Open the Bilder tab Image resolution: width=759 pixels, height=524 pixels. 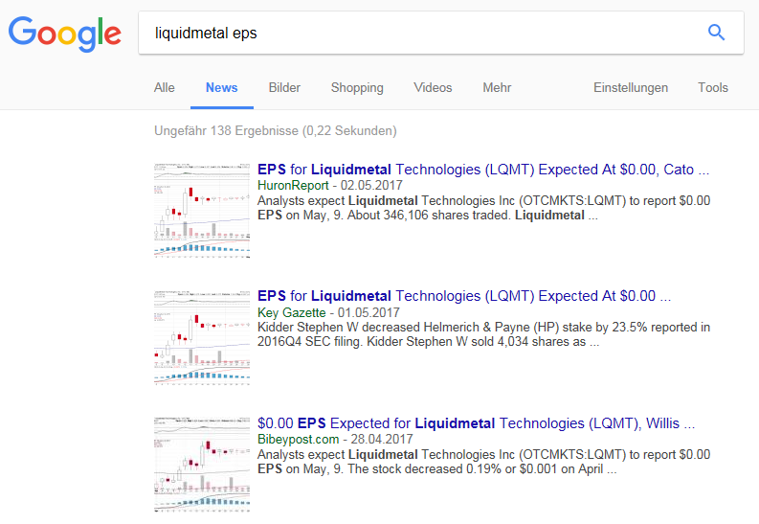pos(284,87)
